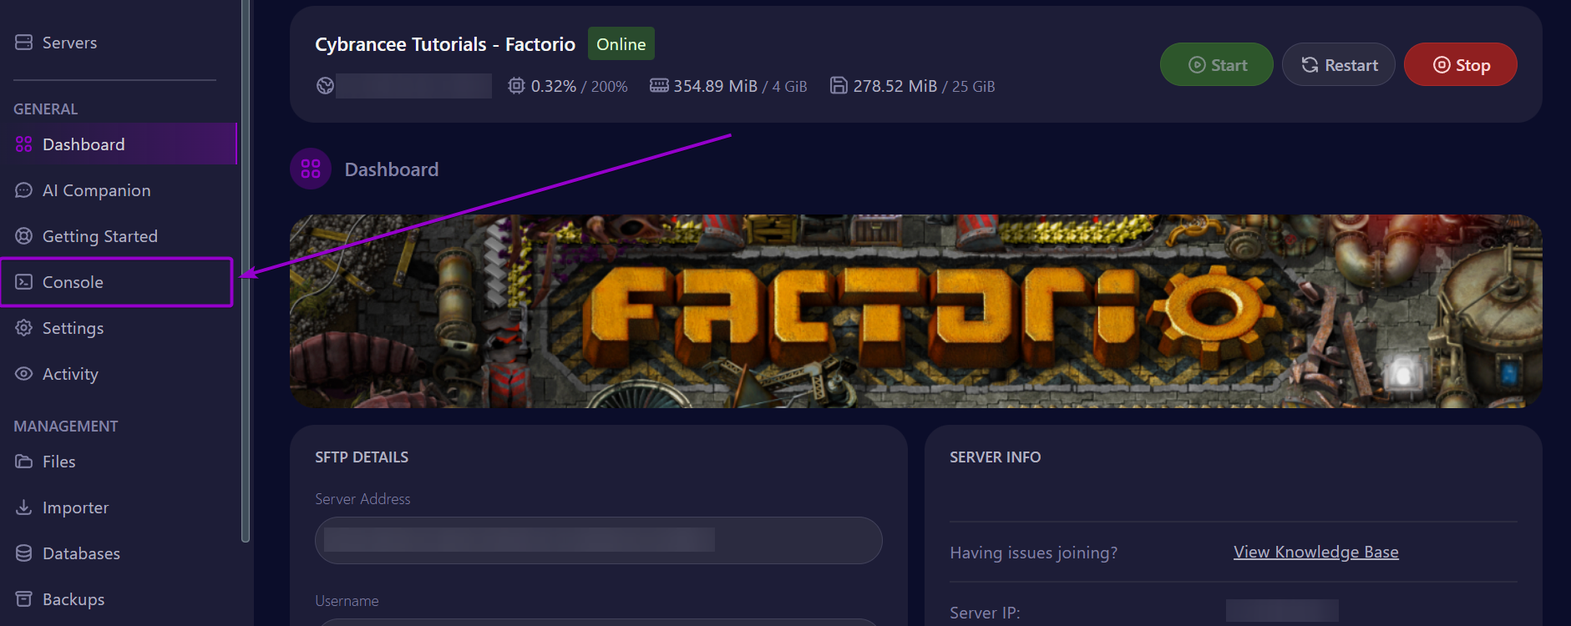Screen dimensions: 1571x626
Task: Click the Settings gear icon
Action: [x=23, y=328]
